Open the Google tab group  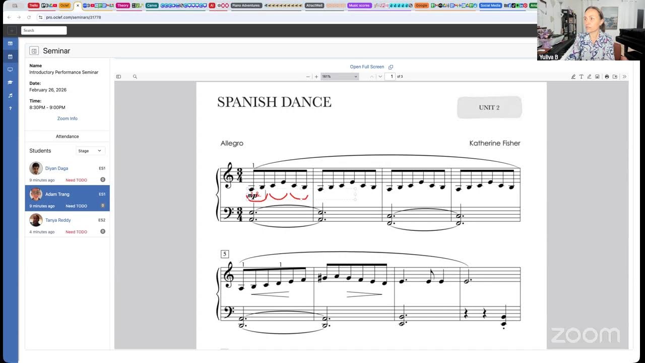coord(422,6)
